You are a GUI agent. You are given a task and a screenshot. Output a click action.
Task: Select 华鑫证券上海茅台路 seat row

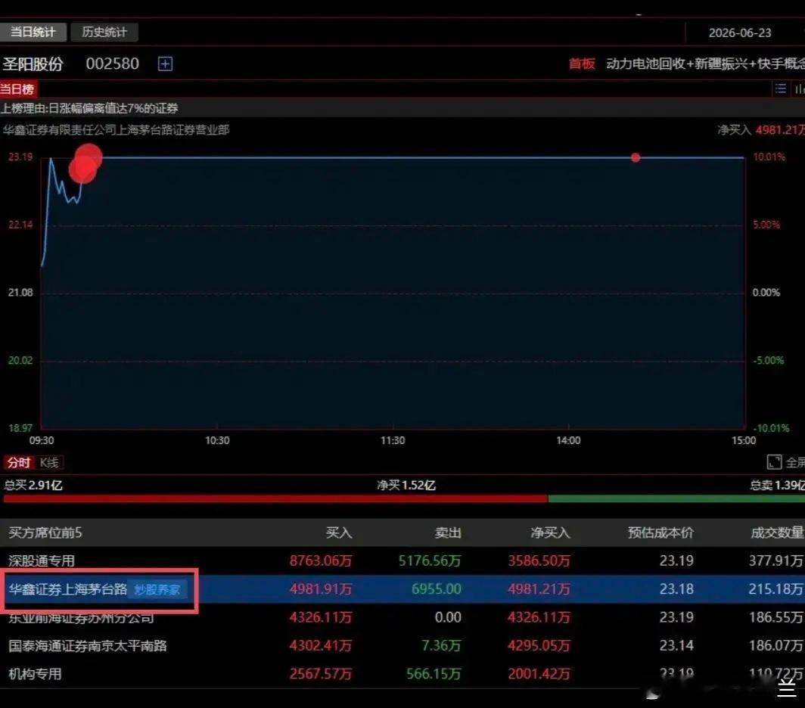(402, 589)
